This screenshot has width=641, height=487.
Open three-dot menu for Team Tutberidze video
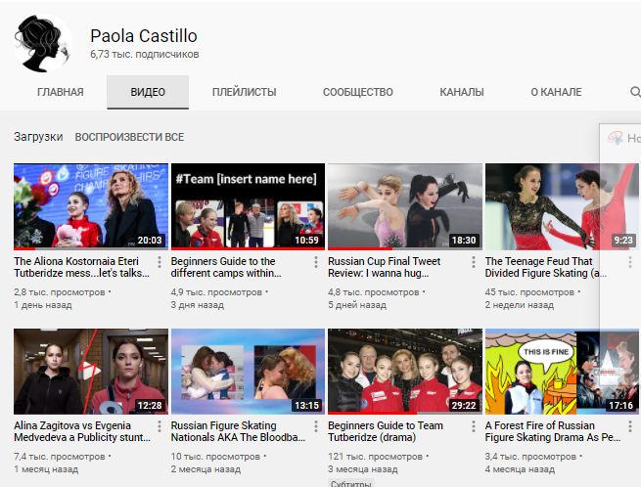[x=474, y=426]
